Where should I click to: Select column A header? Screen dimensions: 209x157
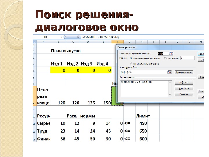pos(43,42)
